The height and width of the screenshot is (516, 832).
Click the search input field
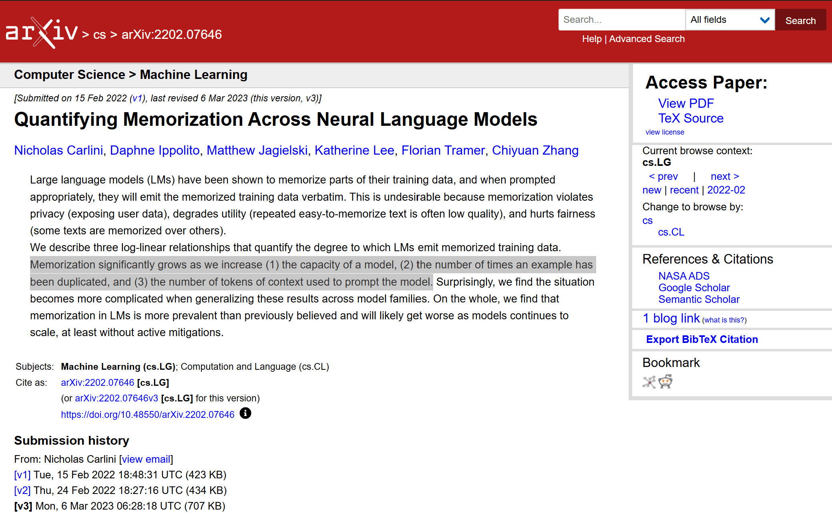(621, 20)
